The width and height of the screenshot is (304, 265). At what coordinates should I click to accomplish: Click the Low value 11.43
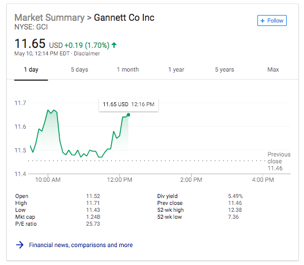click(93, 210)
